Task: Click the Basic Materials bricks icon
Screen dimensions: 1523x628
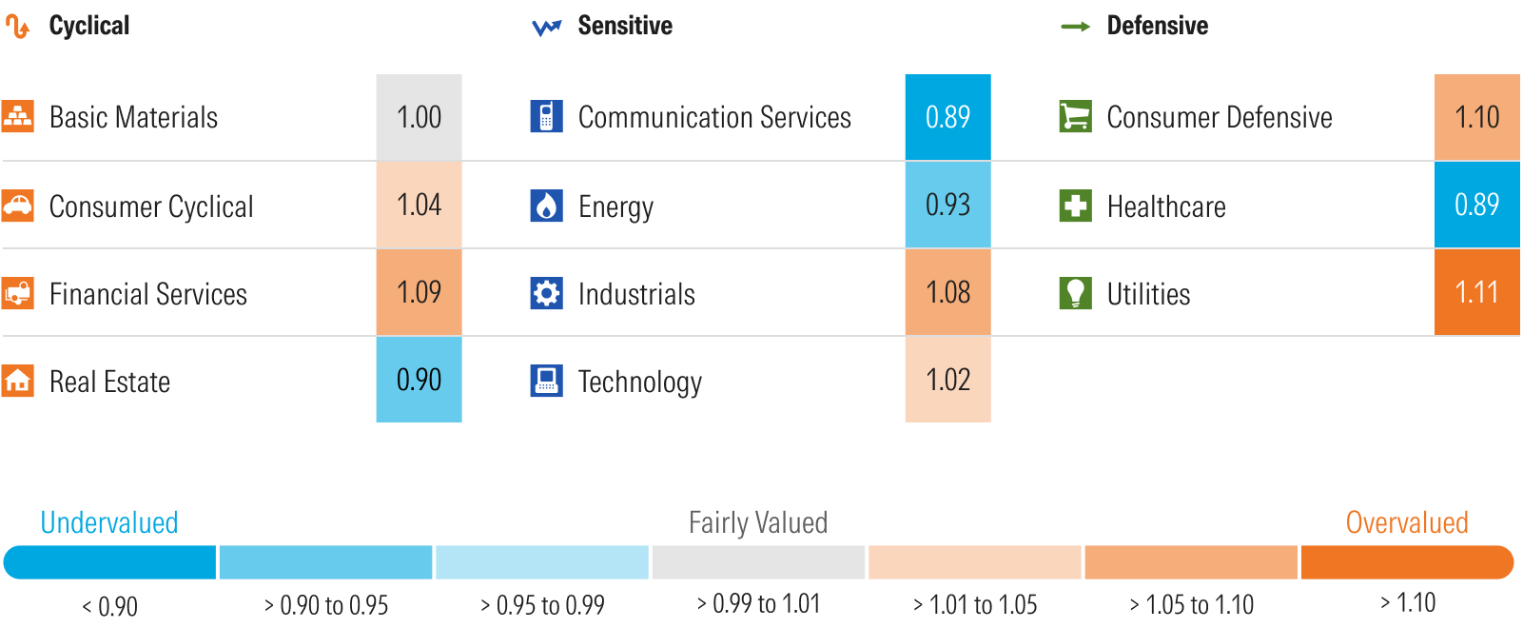Action: pyautogui.click(x=17, y=116)
